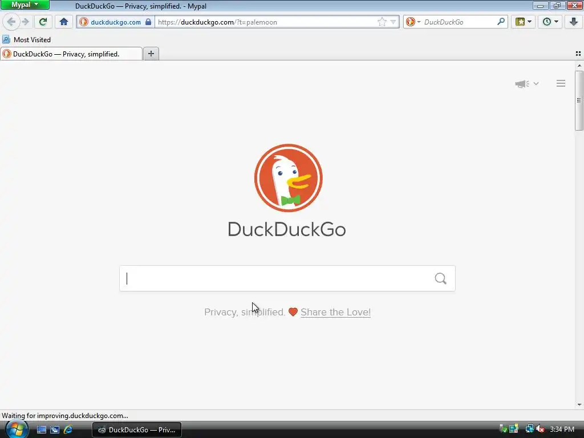Open the Windows Start orb
Screen dimensions: 584x438
[17, 429]
